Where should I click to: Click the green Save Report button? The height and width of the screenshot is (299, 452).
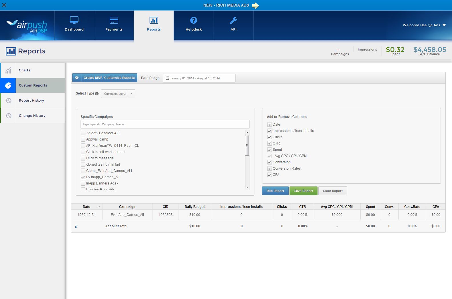coord(303,191)
